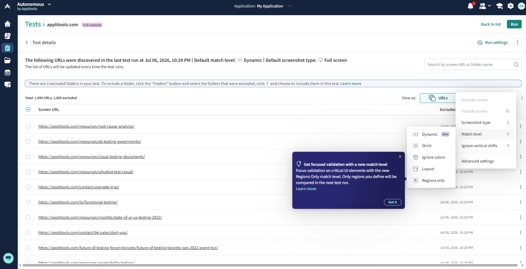526x269 pixels.
Task: Select the Dynamic match level
Action: click(431, 134)
